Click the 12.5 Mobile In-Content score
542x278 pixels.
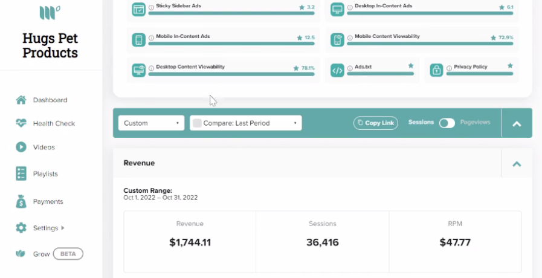[x=310, y=37]
